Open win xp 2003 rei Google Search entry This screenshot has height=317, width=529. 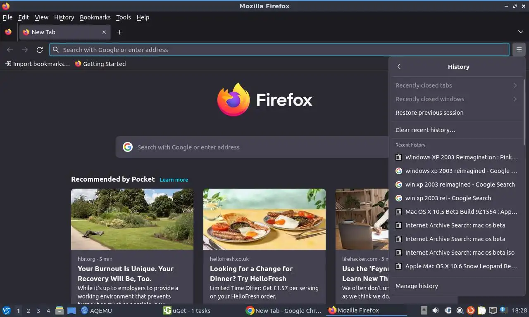[457, 198]
